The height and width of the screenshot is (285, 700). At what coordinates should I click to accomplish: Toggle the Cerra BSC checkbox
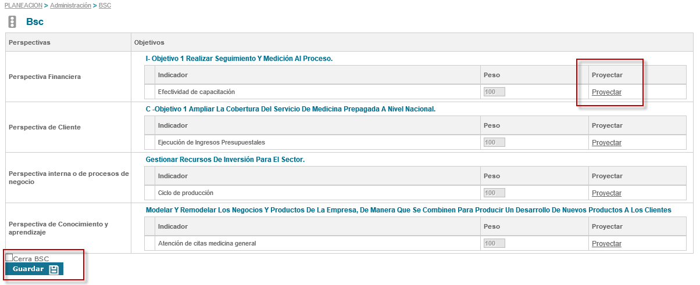pos(9,258)
